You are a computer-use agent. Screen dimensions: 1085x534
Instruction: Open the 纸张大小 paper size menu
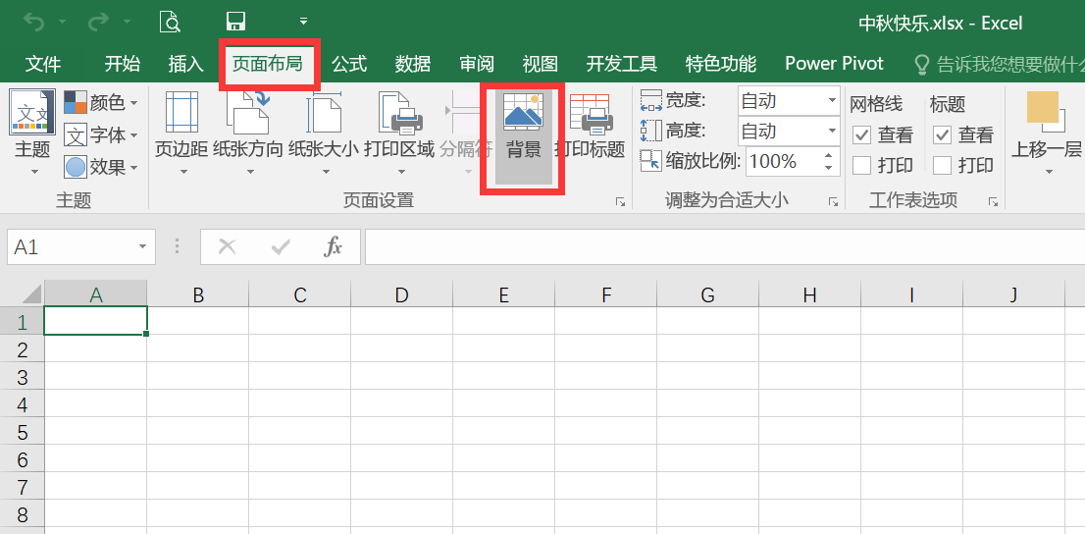(323, 133)
